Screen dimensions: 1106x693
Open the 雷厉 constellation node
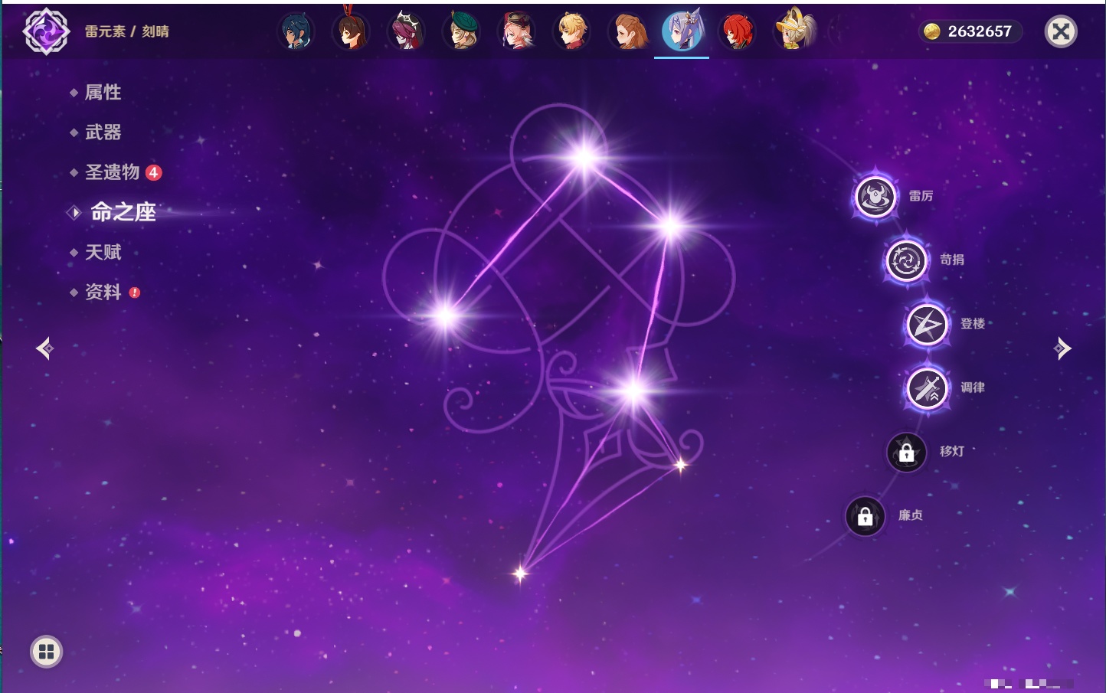(875, 197)
